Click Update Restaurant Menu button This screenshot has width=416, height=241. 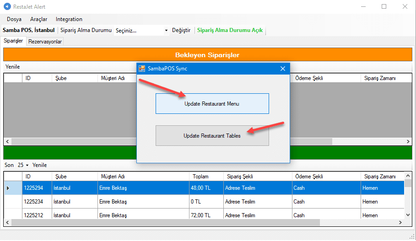212,104
